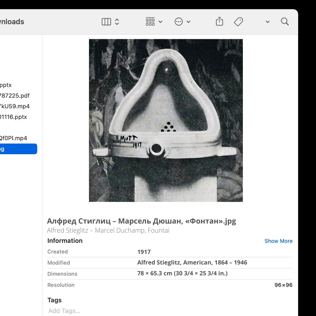Switch to column view icon

[106, 22]
